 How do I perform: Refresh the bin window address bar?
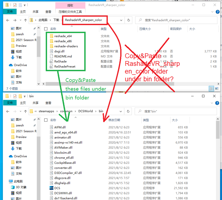pyautogui.click(x=128, y=111)
